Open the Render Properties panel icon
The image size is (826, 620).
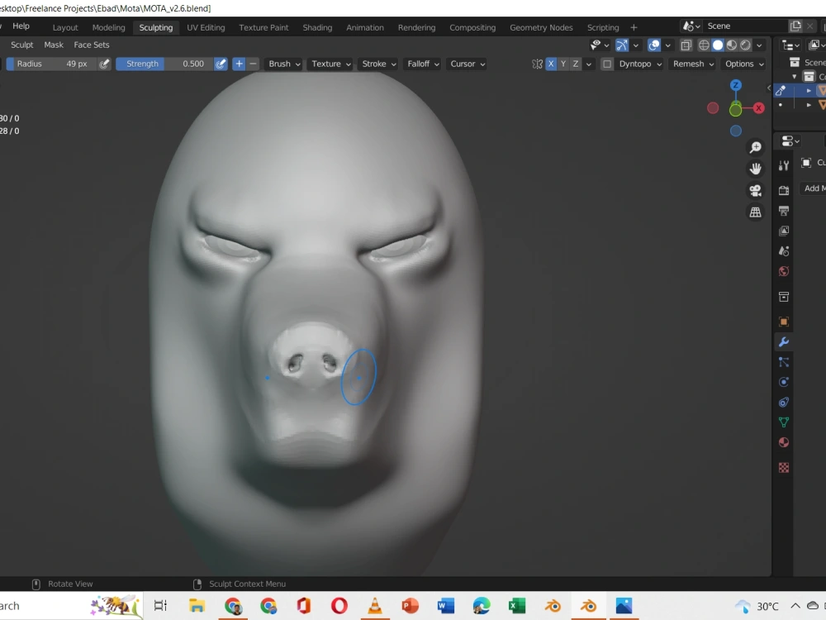pos(783,188)
